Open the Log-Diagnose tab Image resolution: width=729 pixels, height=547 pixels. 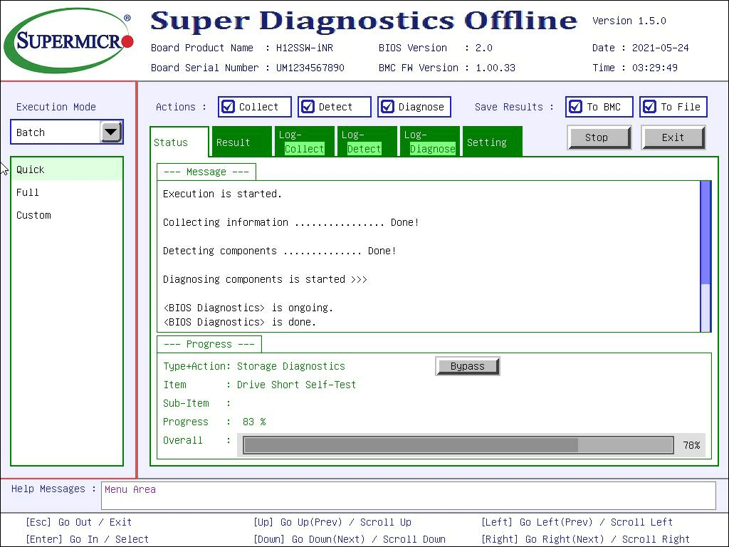coord(429,142)
